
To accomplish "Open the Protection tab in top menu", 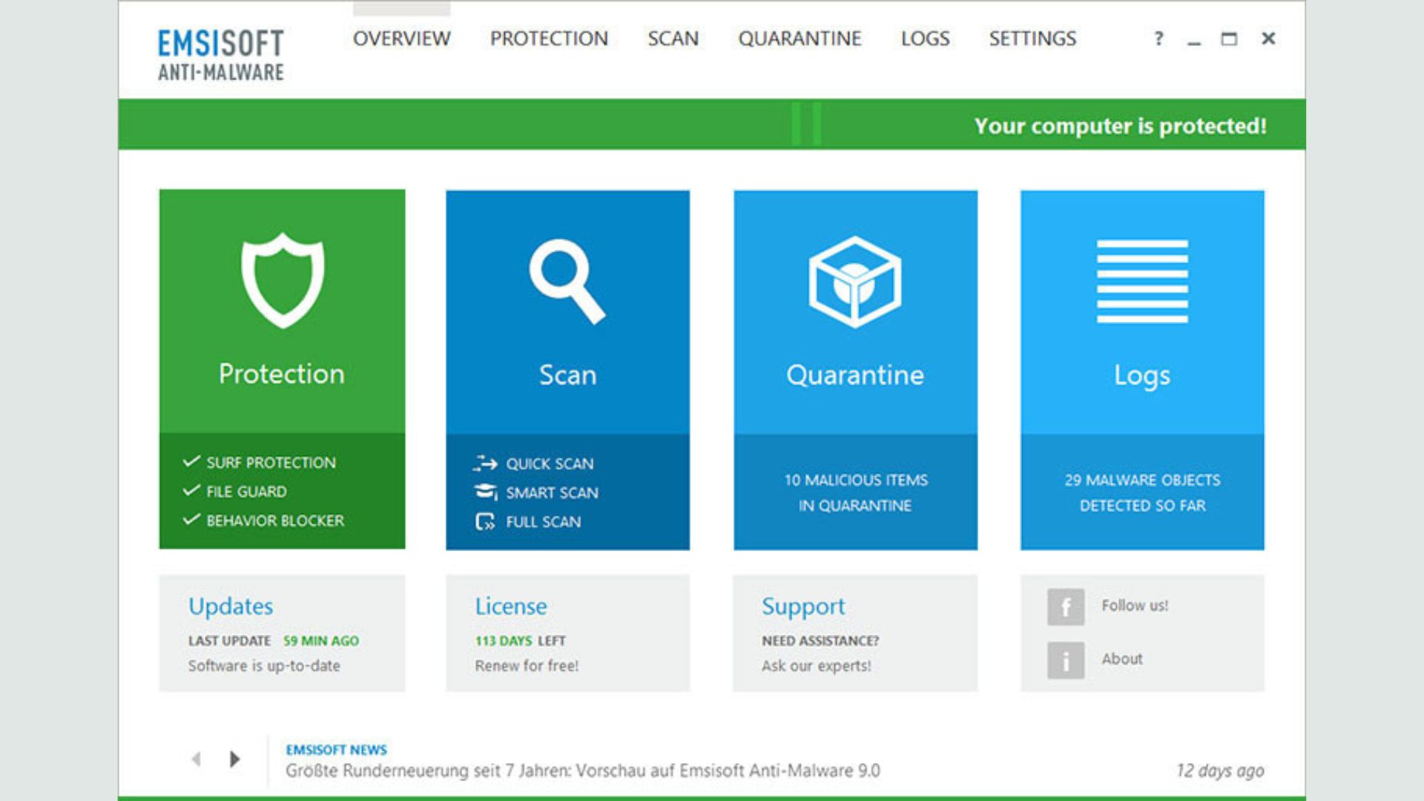I will [x=549, y=39].
